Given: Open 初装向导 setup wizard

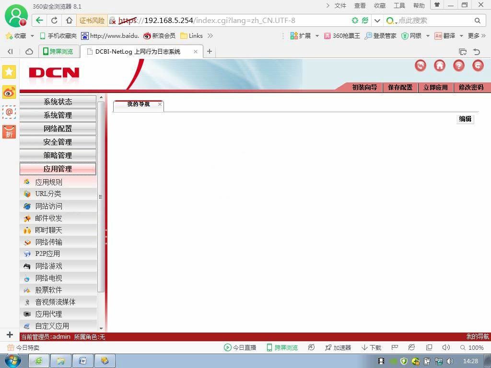Looking at the screenshot, I should pos(364,87).
